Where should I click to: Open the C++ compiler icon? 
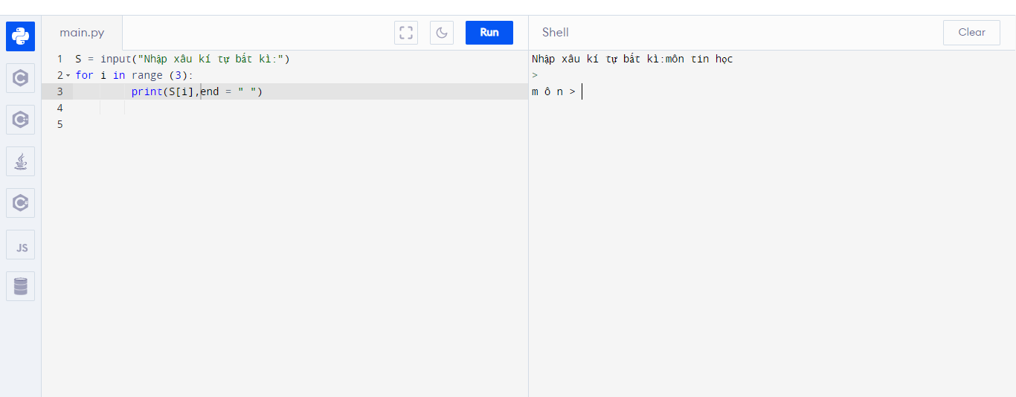(20, 120)
